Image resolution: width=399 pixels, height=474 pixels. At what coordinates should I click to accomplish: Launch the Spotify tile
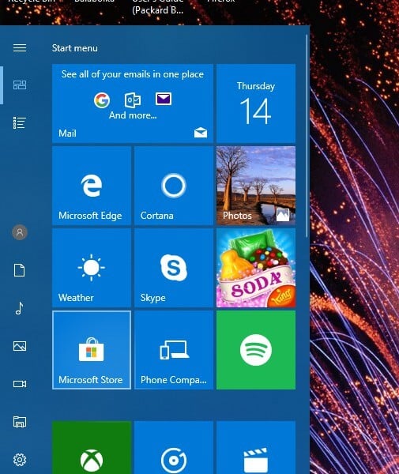[x=256, y=350]
